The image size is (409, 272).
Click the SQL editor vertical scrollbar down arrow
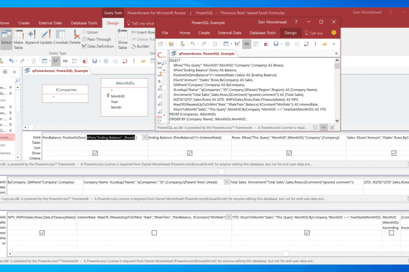pos(337,121)
